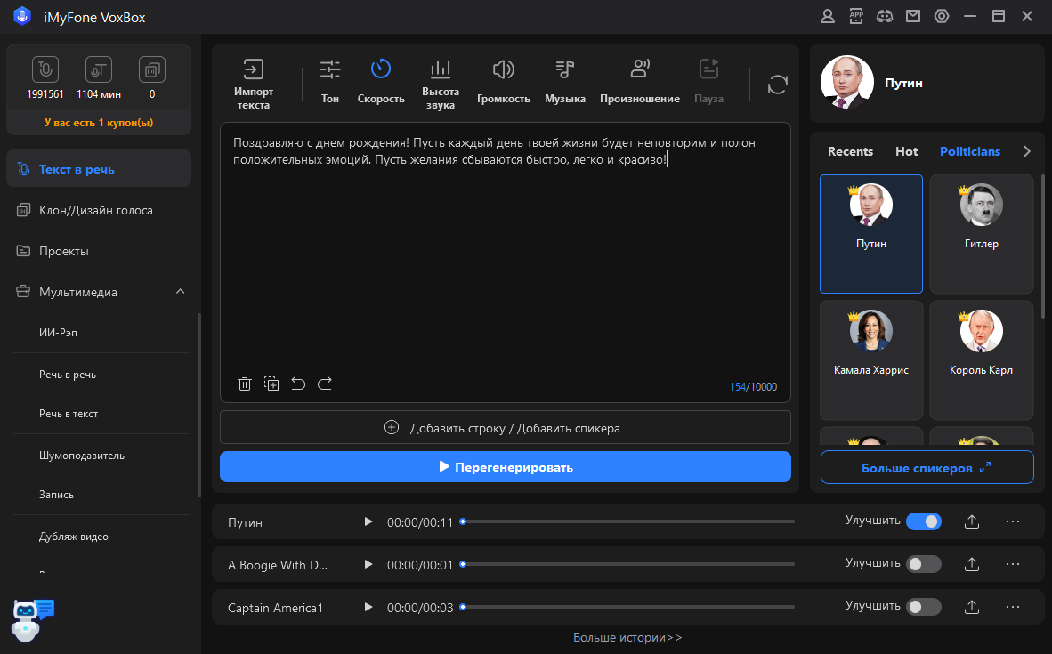This screenshot has height=654, width=1052.
Task: Play the Путин audio track
Action: point(368,521)
